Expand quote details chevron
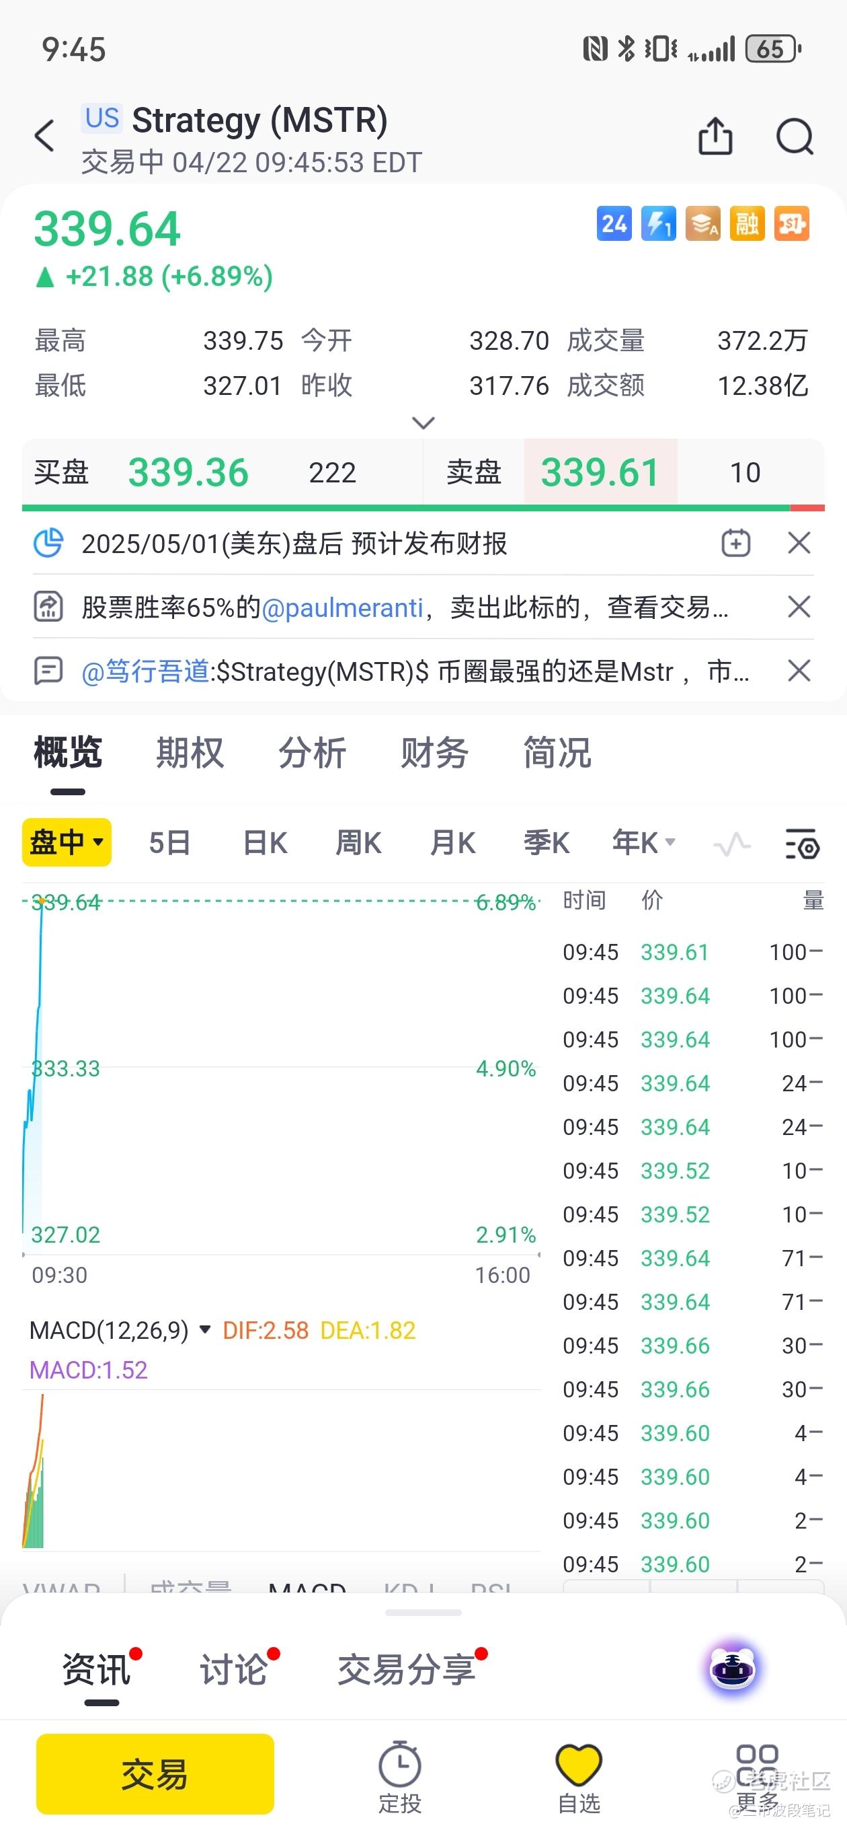The width and height of the screenshot is (847, 1830). click(x=423, y=423)
